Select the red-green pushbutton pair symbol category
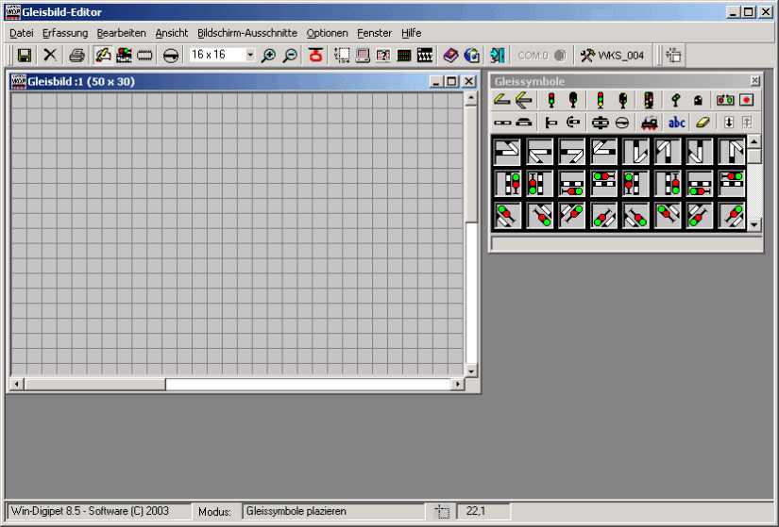 pyautogui.click(x=725, y=100)
